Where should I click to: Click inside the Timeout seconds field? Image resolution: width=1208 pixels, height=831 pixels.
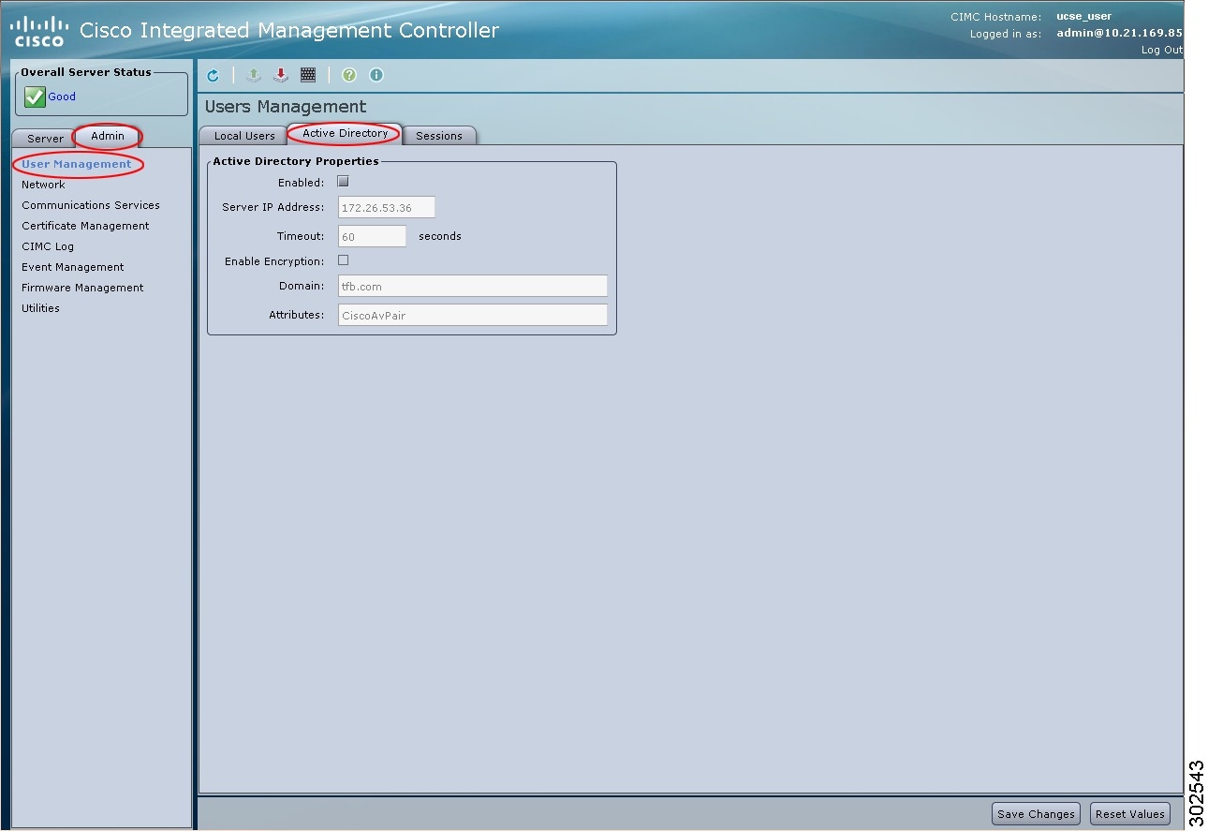click(x=372, y=236)
